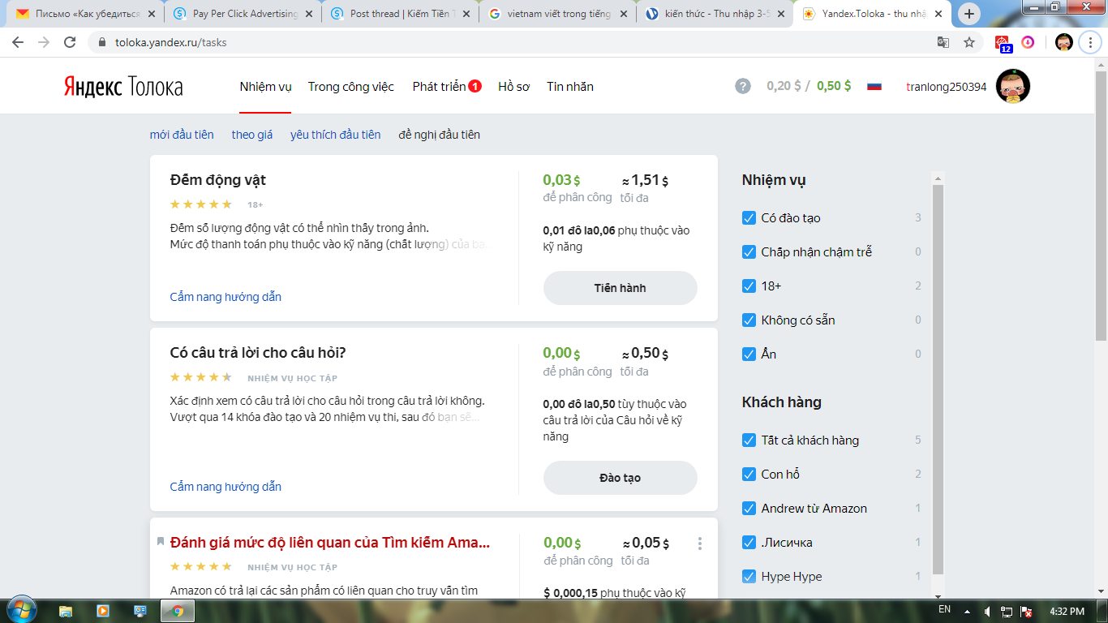Viewport: 1108px width, 623px height.
Task: Reload the page with the refresh icon
Action: [x=70, y=42]
